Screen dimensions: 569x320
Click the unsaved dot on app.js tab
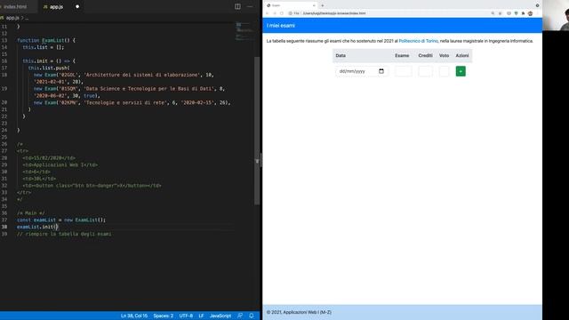pos(77,6)
